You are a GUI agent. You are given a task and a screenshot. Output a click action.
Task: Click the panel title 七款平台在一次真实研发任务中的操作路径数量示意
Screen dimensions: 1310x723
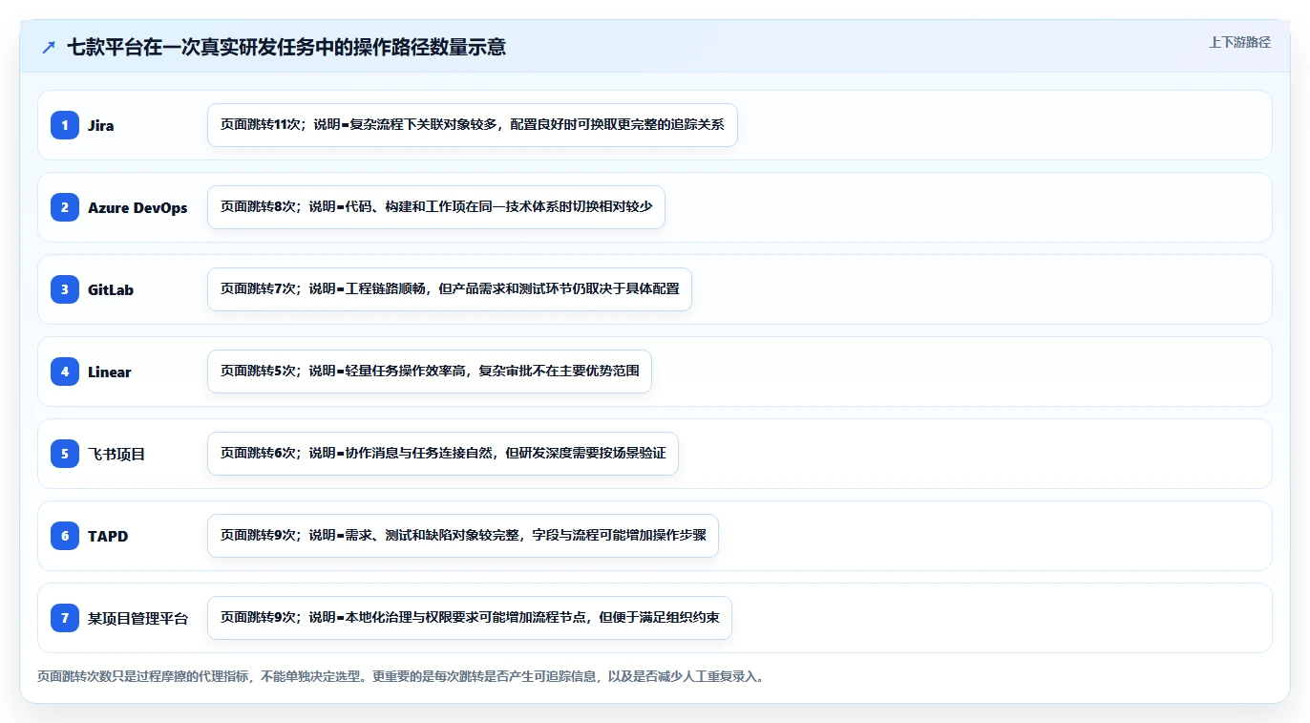point(286,47)
